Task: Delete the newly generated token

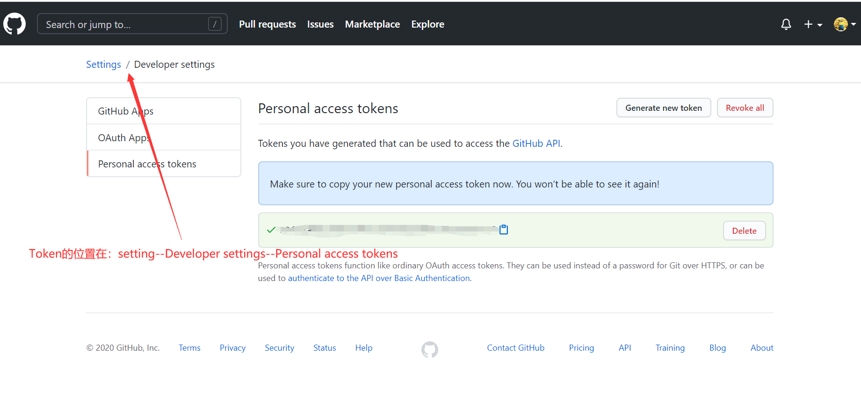Action: point(744,231)
